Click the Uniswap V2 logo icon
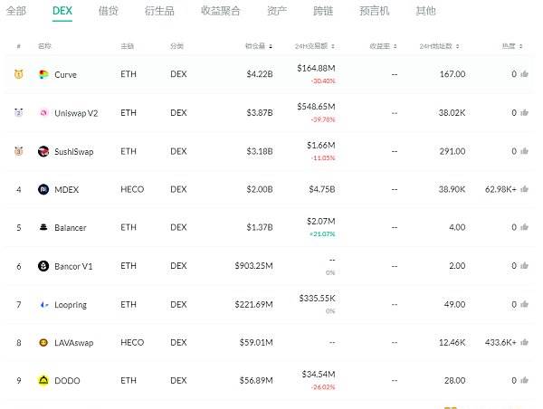Screen dimensions: 543x409 [x=43, y=112]
